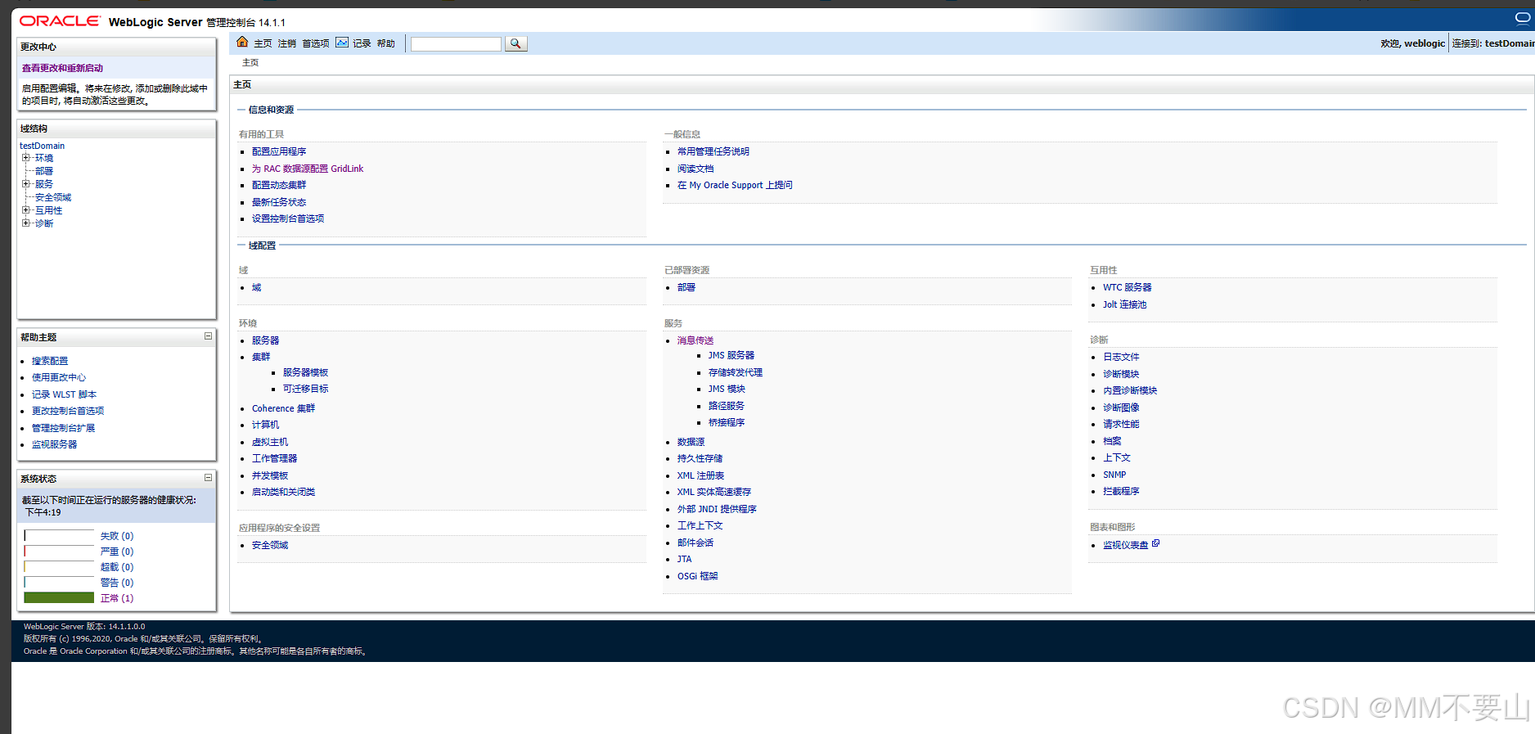Click 超载 (0) health status link
The height and width of the screenshot is (734, 1535).
tap(117, 567)
